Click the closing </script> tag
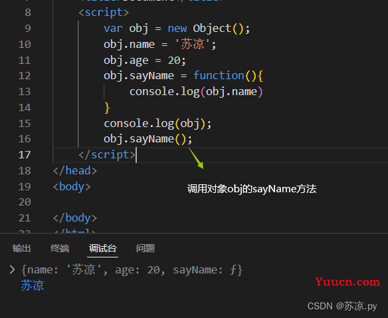The image size is (388, 318). point(107,155)
